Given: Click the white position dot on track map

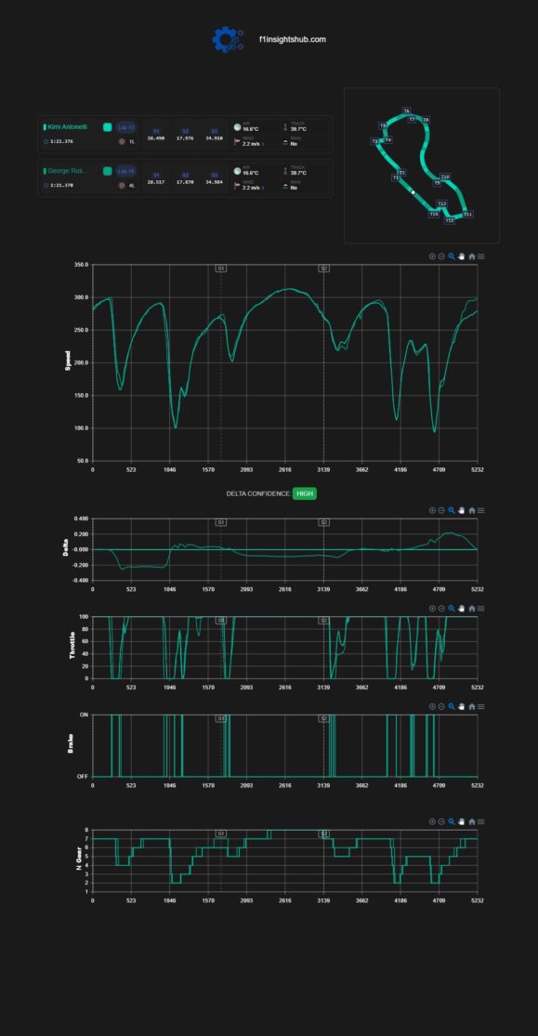Looking at the screenshot, I should pos(413,192).
